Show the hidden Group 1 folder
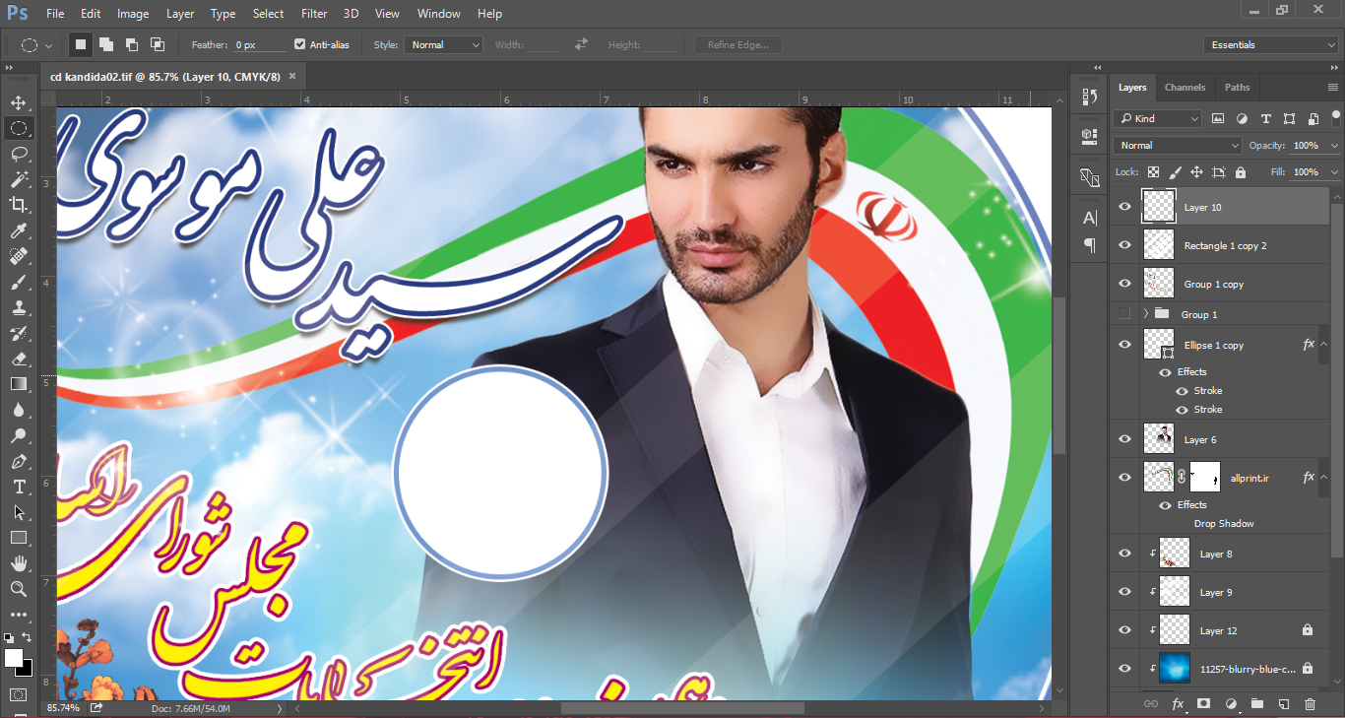Image resolution: width=1345 pixels, height=718 pixels. [x=1124, y=314]
